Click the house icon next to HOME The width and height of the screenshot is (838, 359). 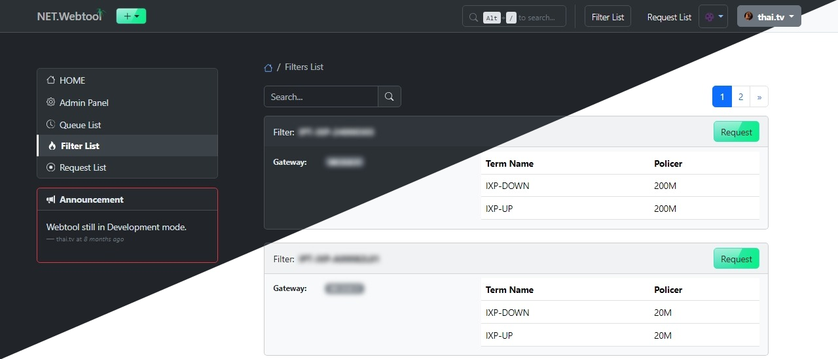[x=51, y=80]
